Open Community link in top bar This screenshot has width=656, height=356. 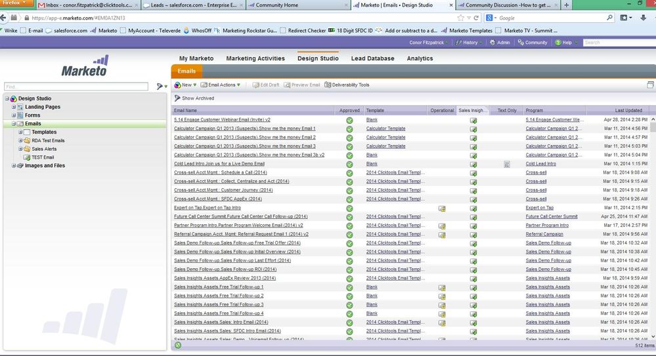pos(532,43)
